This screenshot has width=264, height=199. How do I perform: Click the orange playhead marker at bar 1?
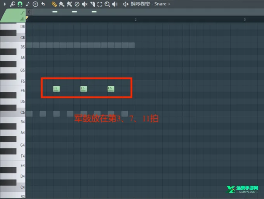tap(27, 18)
